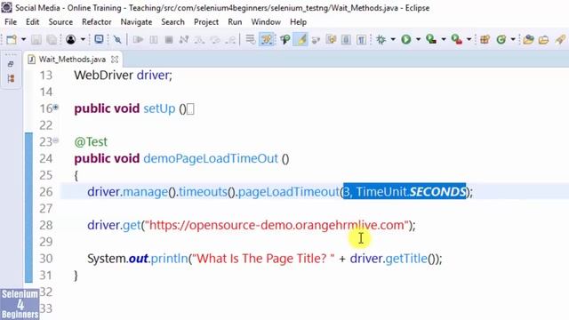This screenshot has height=320, width=569.
Task: Click the Open Console monitor icon
Action: click(99, 39)
